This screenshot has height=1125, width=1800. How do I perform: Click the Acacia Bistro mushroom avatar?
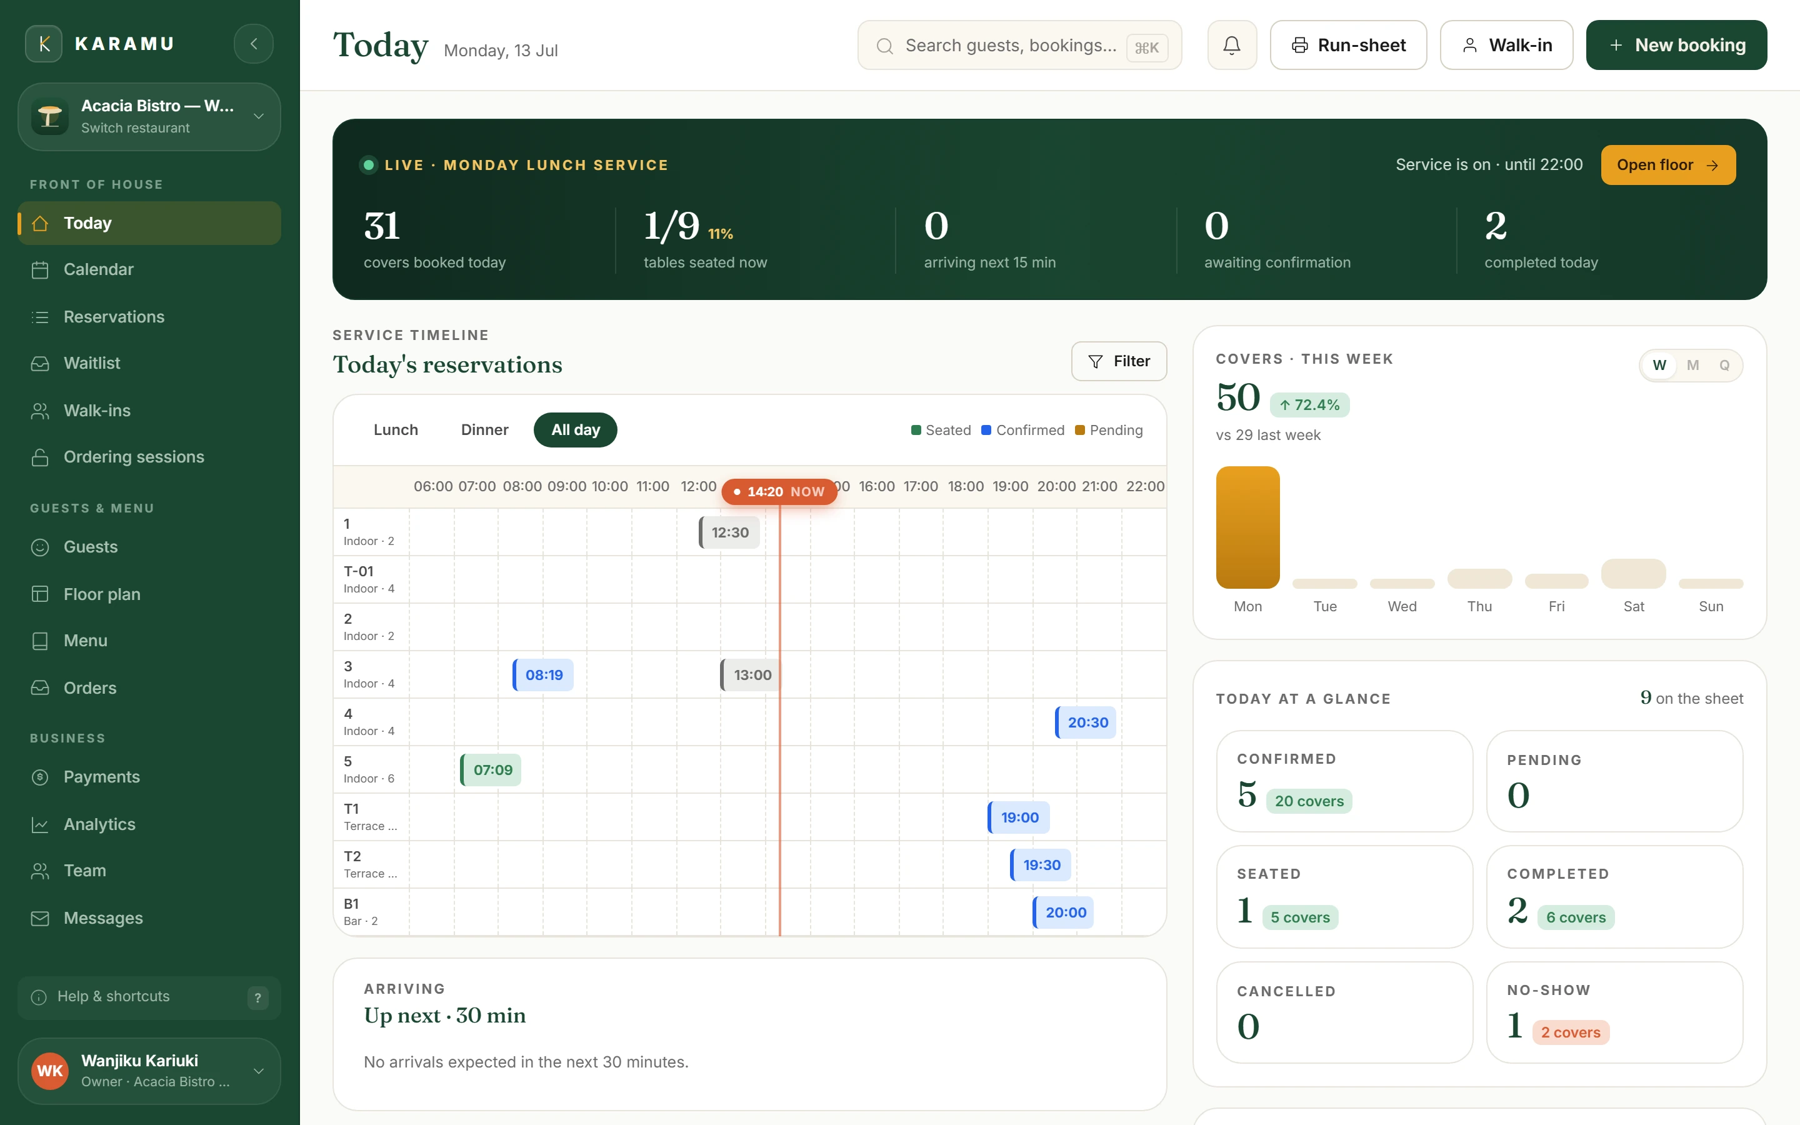(x=50, y=117)
